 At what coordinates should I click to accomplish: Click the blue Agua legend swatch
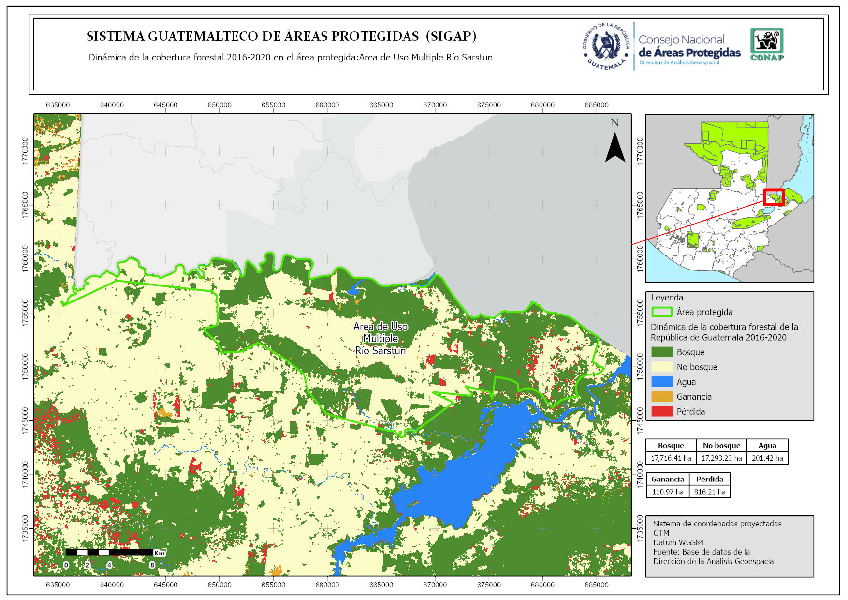pyautogui.click(x=661, y=382)
